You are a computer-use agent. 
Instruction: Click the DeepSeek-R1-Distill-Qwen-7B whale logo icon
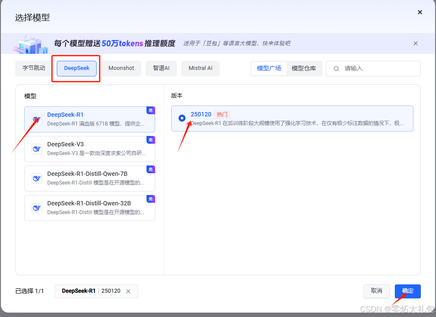(37, 178)
